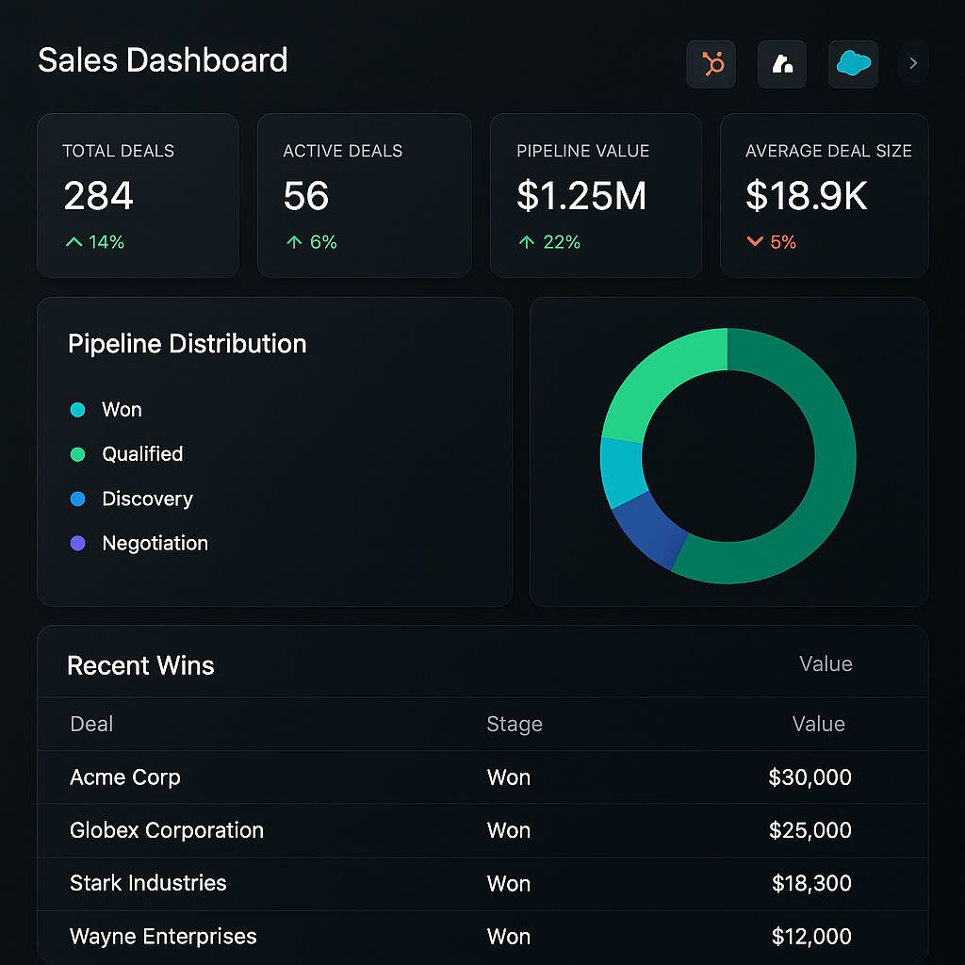This screenshot has width=965, height=965.
Task: Click the up arrow under Pipeline Value
Action: (x=527, y=242)
